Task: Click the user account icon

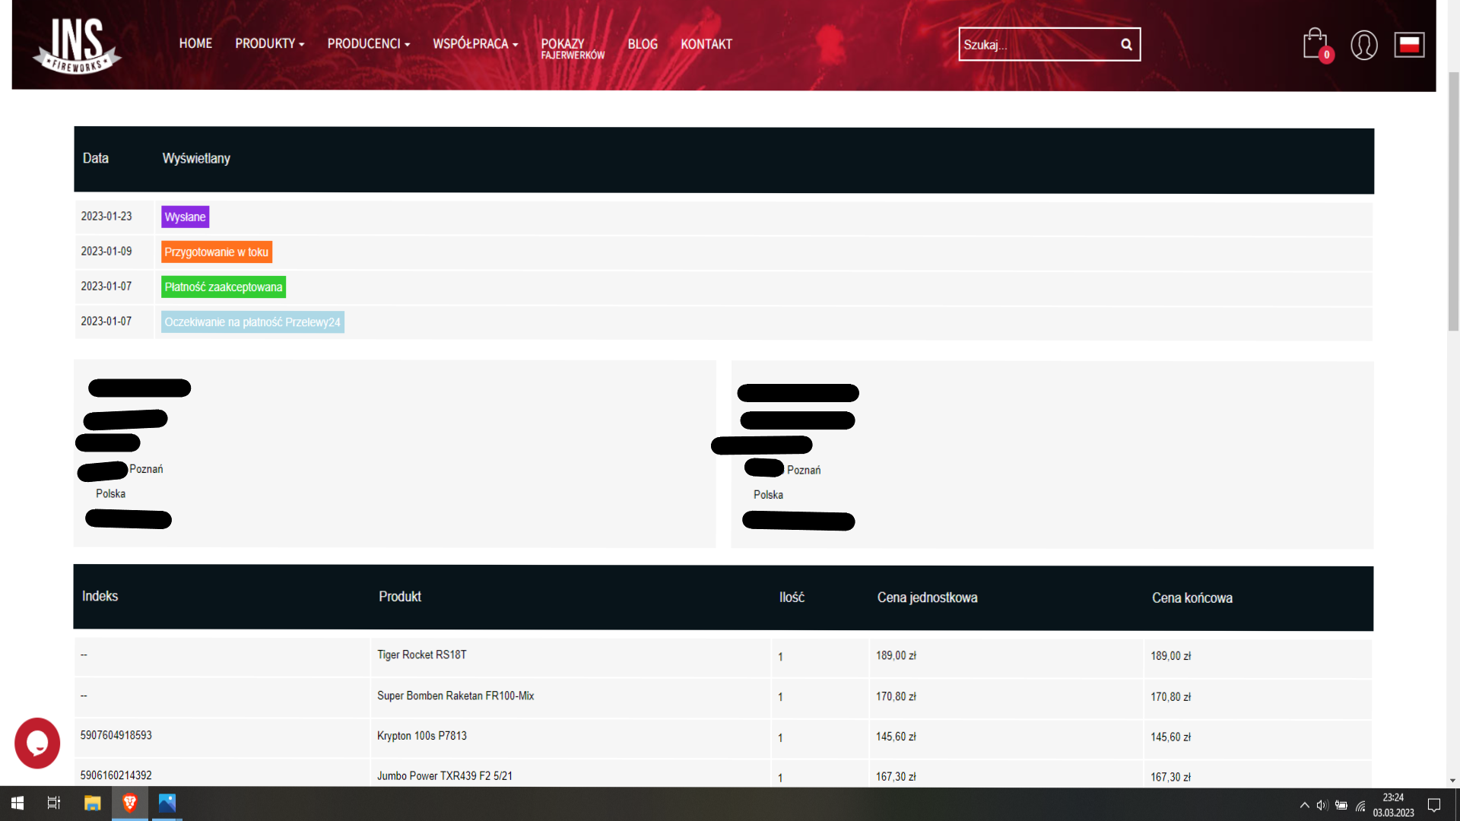Action: [x=1363, y=45]
